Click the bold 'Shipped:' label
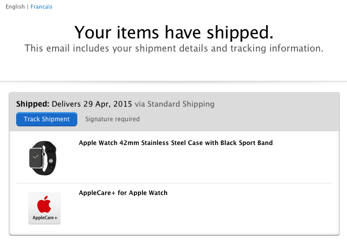 [32, 104]
